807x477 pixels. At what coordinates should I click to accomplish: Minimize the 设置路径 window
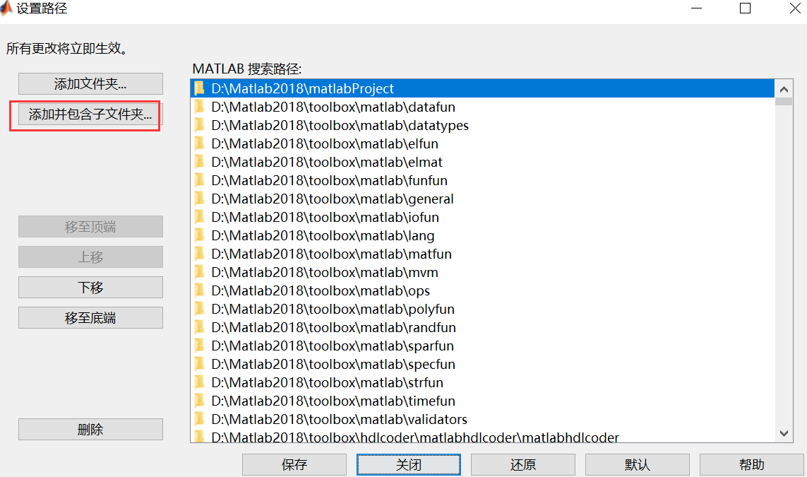(696, 8)
